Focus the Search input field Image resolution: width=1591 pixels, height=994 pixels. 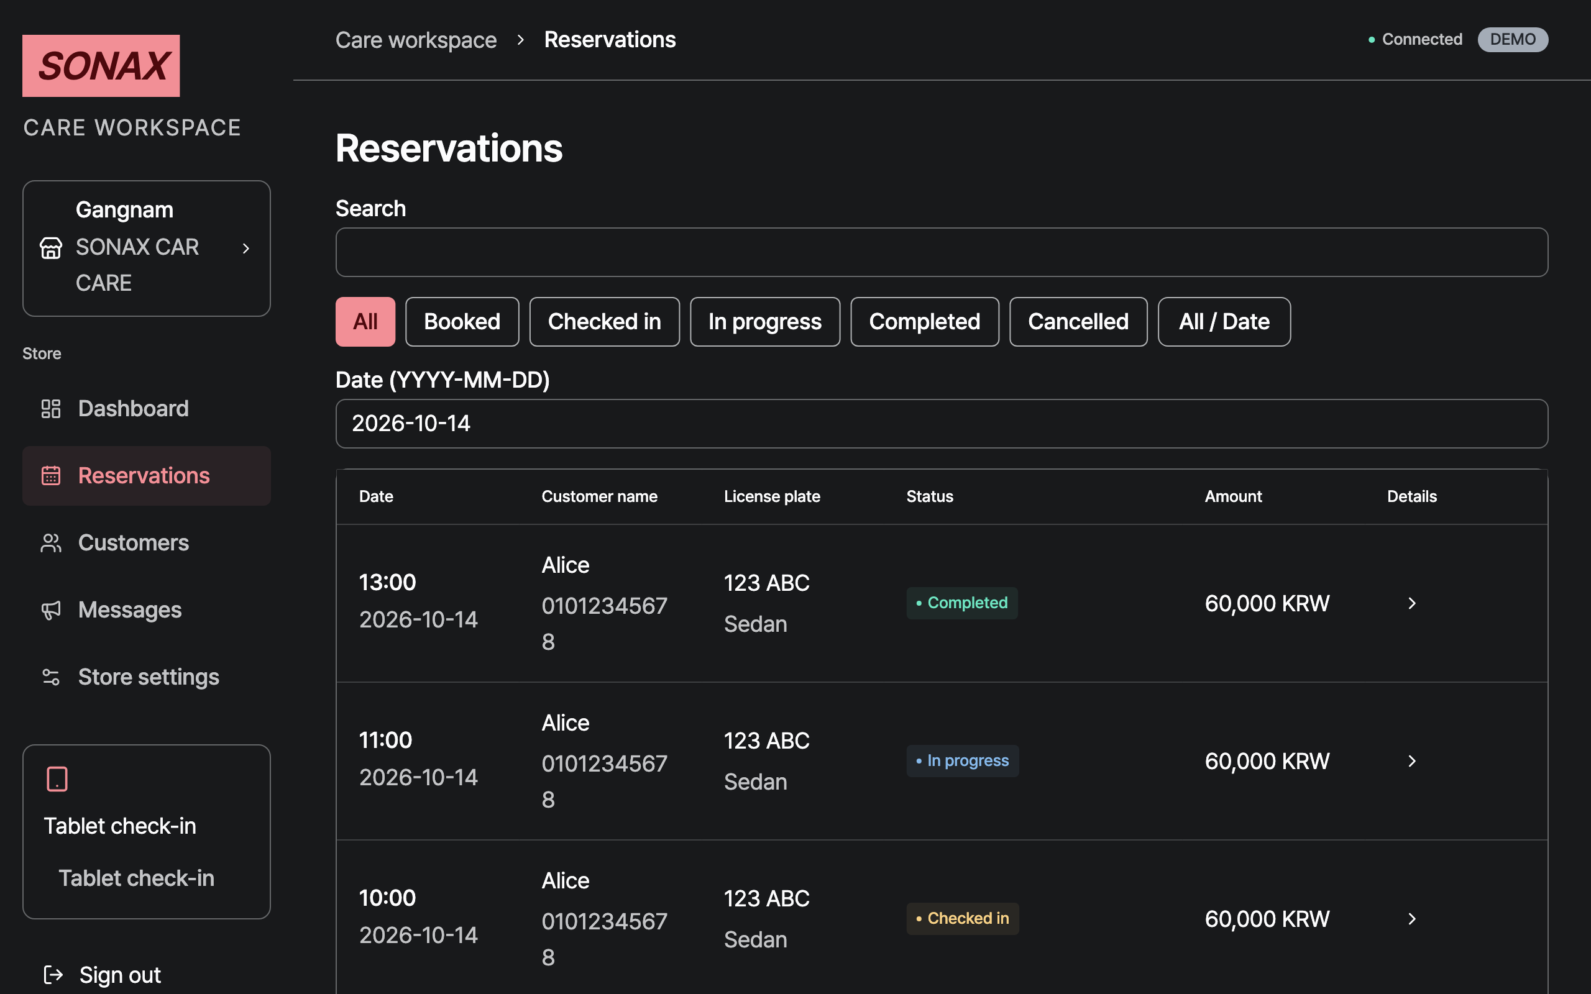pyautogui.click(x=942, y=252)
